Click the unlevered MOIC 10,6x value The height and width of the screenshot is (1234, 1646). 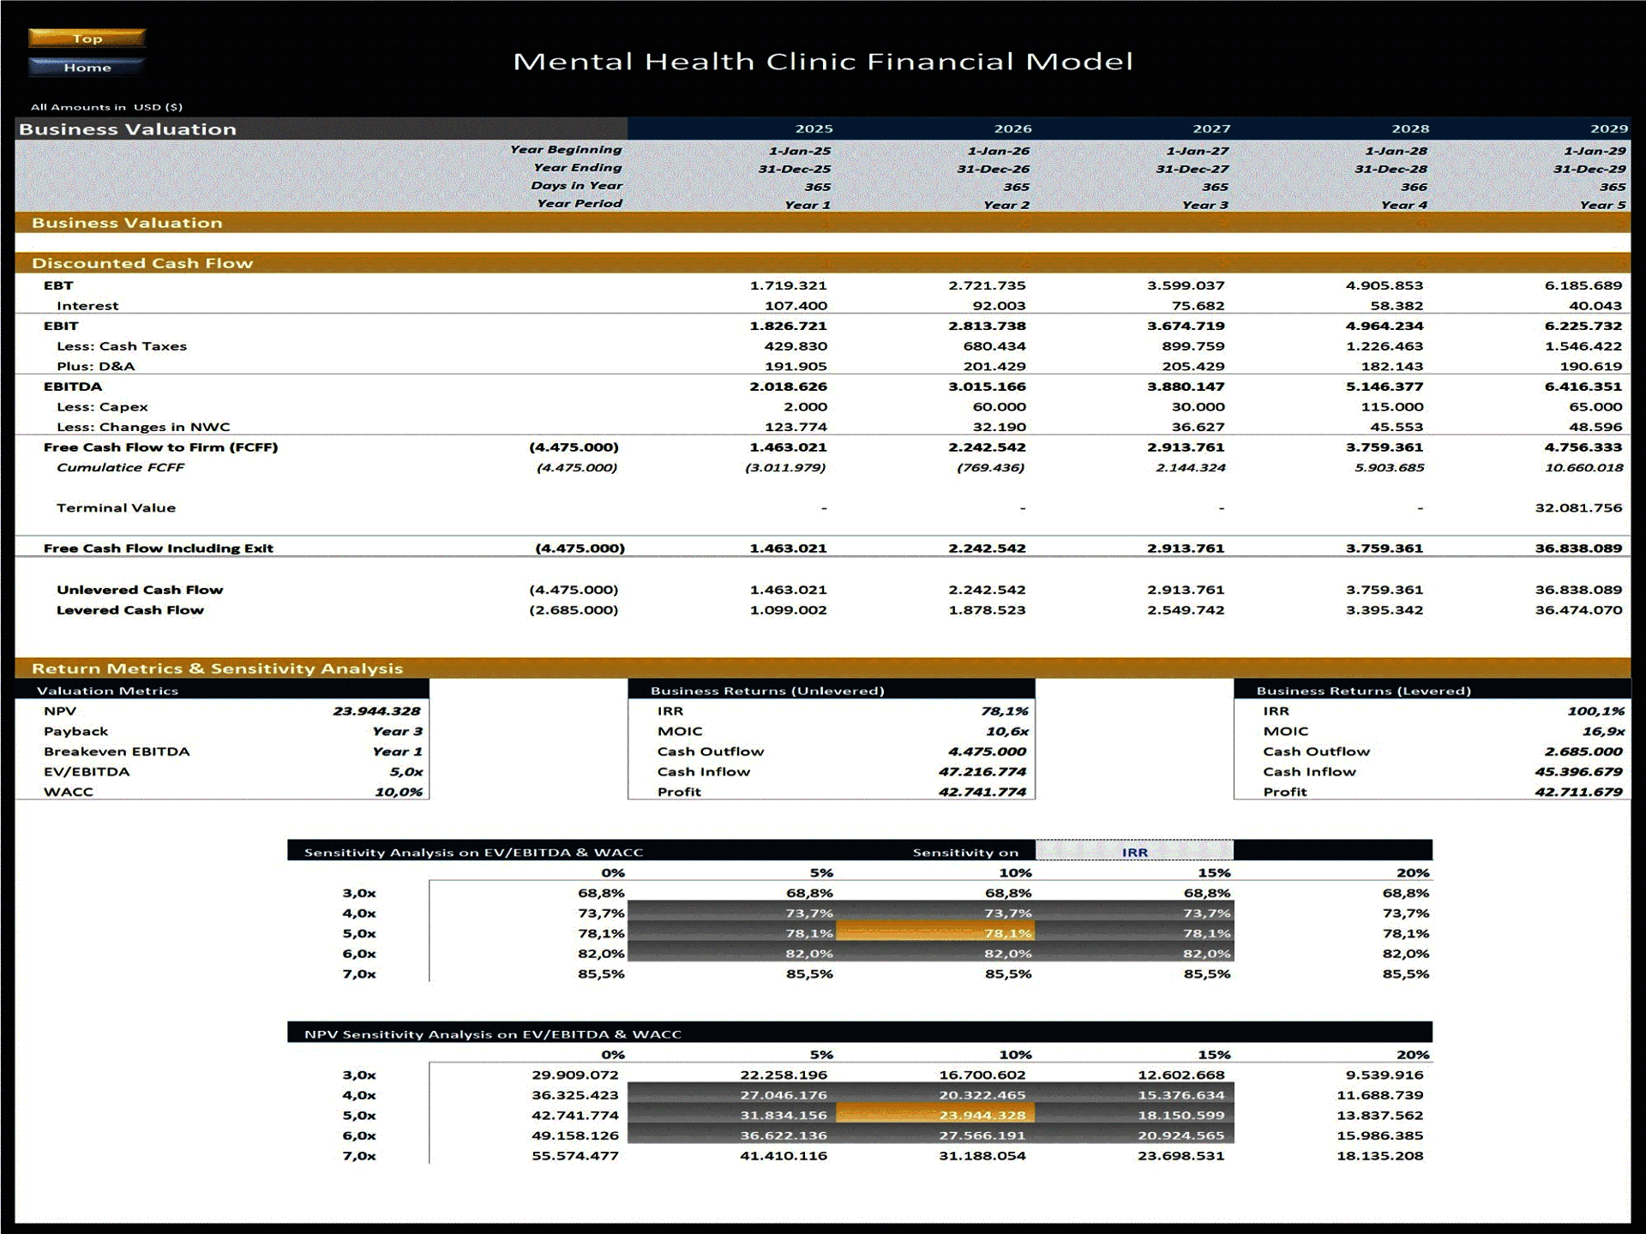(1007, 731)
